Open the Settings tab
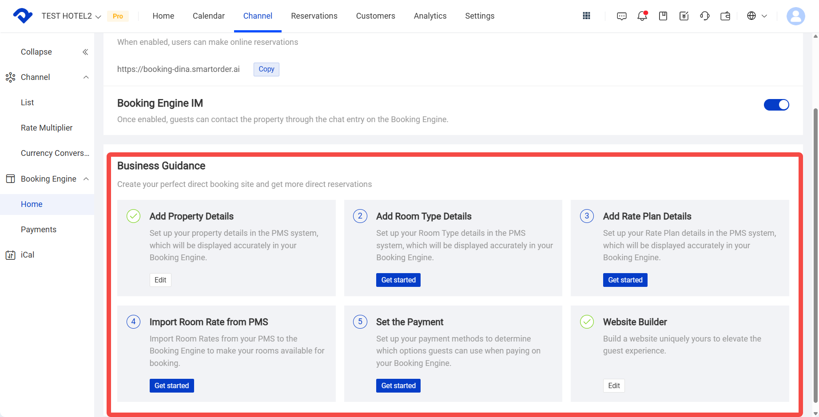This screenshot has height=417, width=819. (x=480, y=16)
